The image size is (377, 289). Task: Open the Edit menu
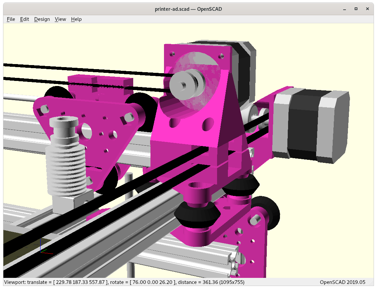click(25, 19)
